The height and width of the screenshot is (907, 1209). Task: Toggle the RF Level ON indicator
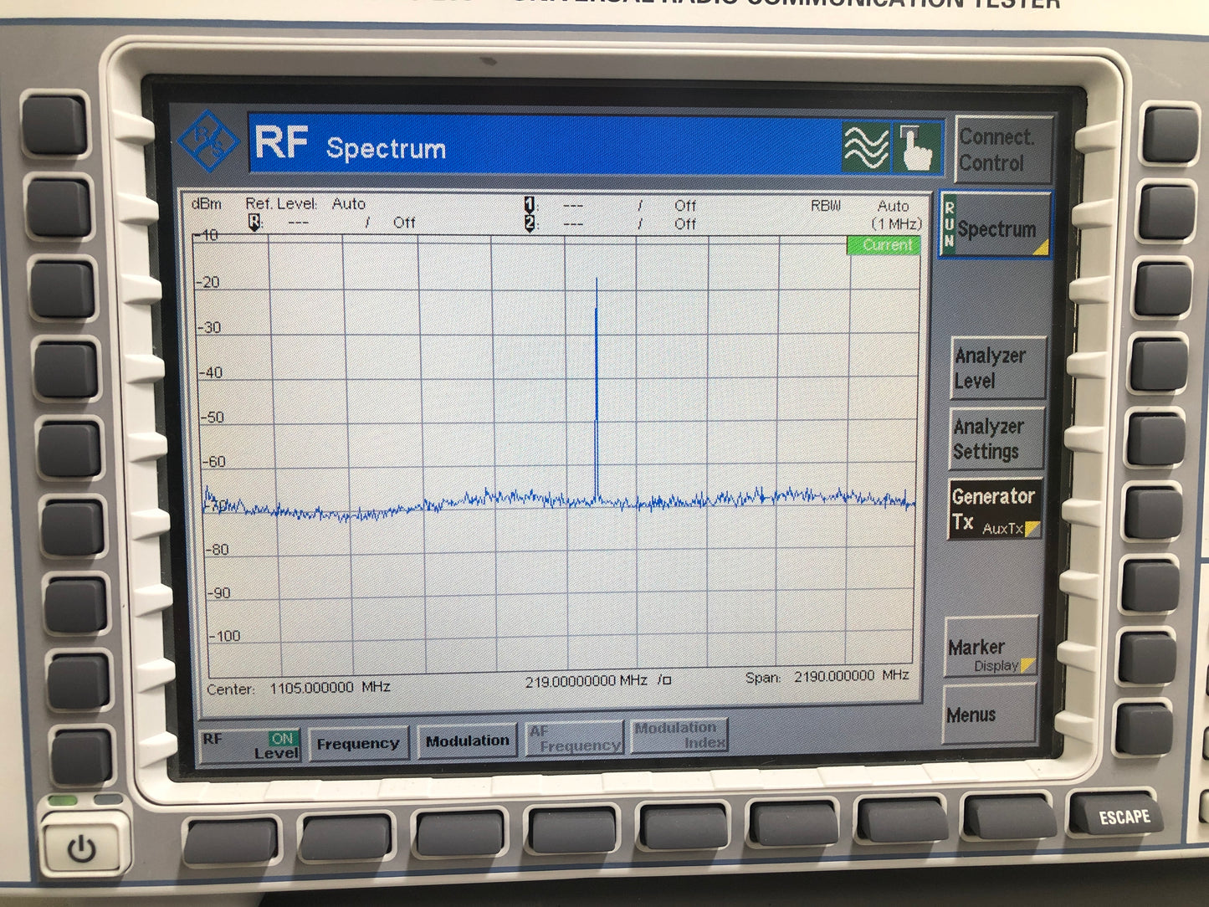[x=283, y=738]
